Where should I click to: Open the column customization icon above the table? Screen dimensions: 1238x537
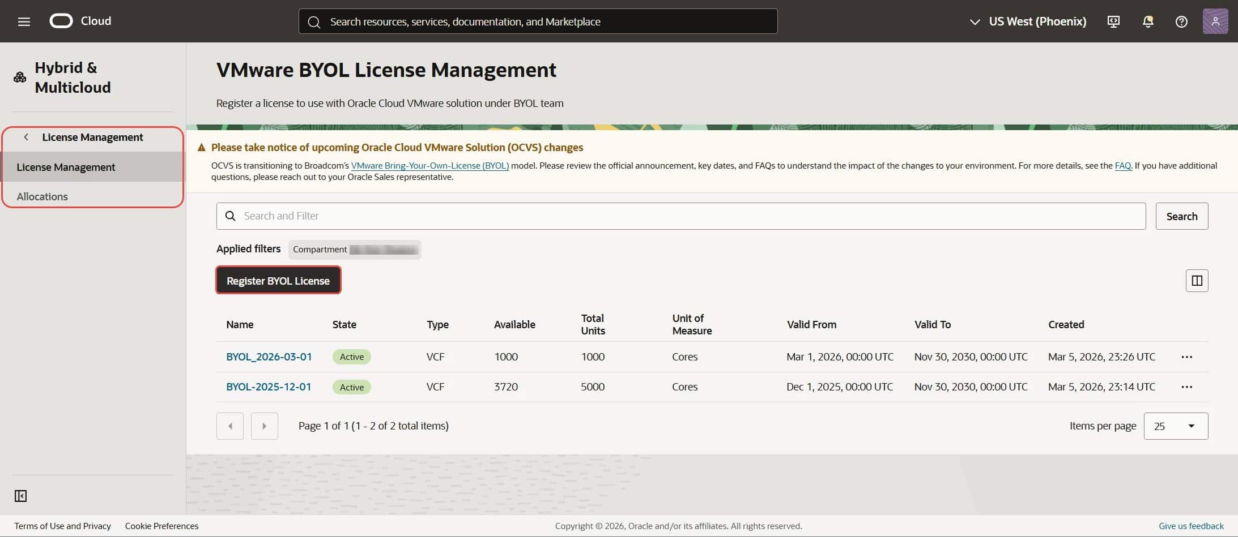pos(1197,280)
